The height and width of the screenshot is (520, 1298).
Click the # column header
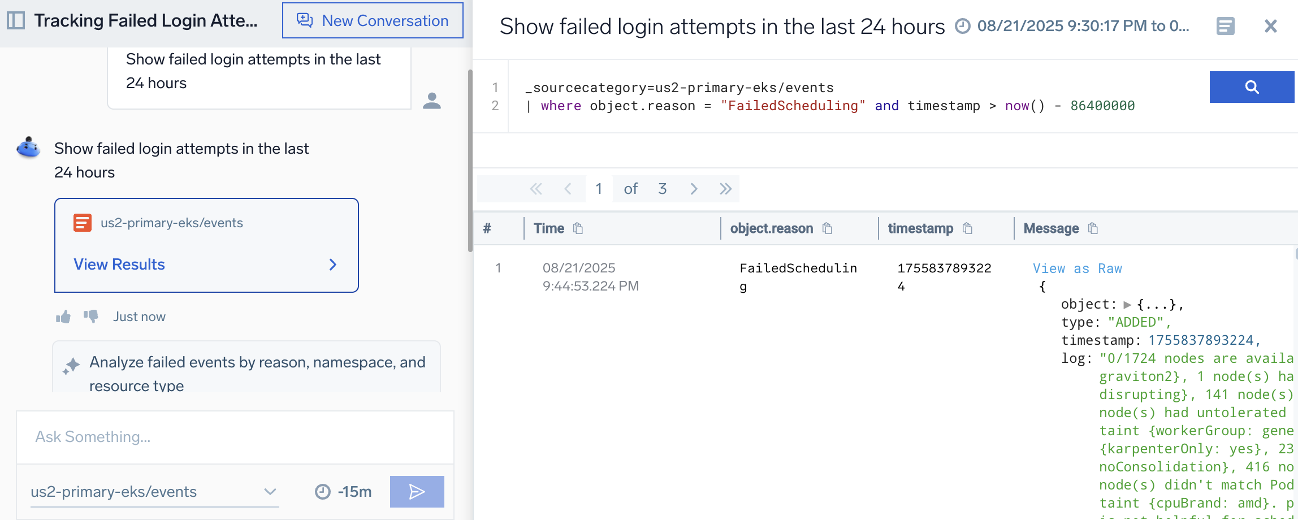pos(487,228)
